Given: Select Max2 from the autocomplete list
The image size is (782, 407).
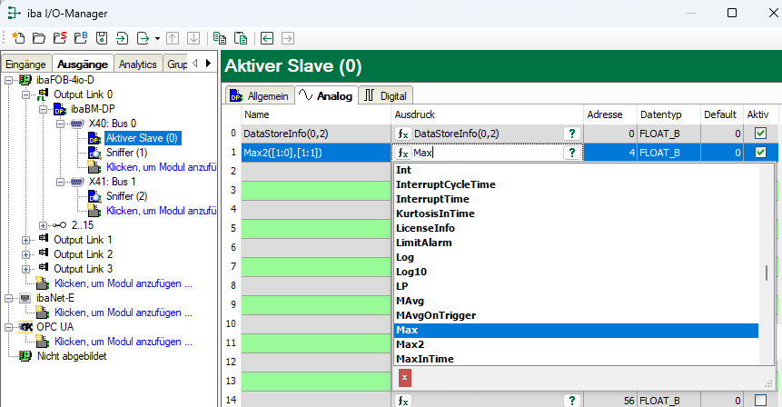Looking at the screenshot, I should [410, 344].
